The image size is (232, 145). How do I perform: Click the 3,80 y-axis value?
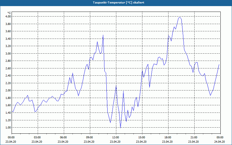point(8,24)
